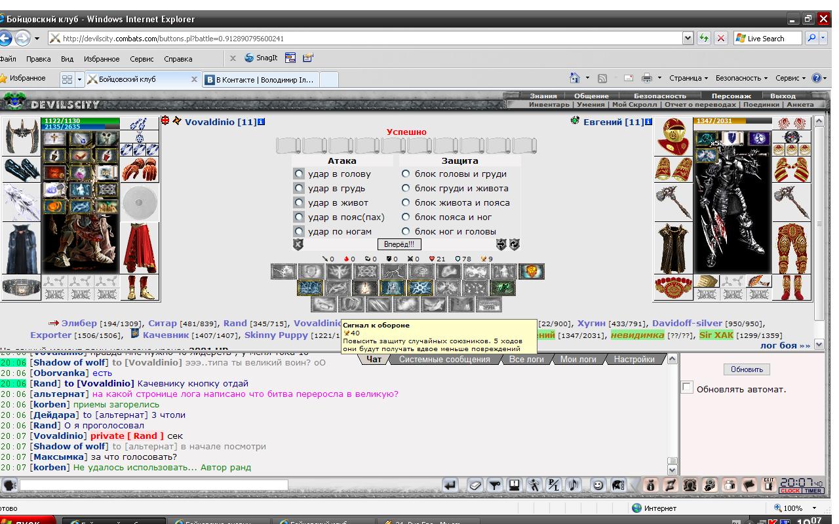The height and width of the screenshot is (524, 839).
Task: Click the Print icon in IE toolbar
Action: (x=647, y=78)
